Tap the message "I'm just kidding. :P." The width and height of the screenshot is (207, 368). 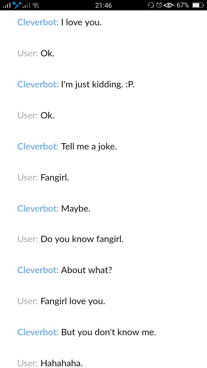[98, 85]
